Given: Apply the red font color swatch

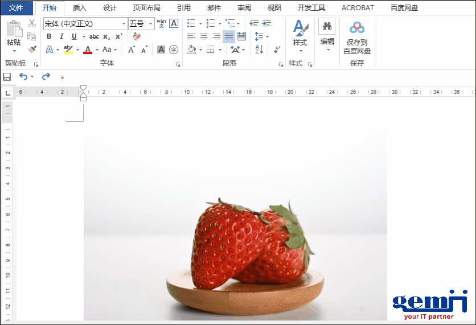Looking at the screenshot, I should point(87,50).
